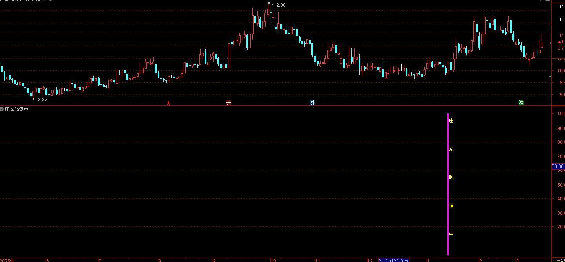Viewport: 565px width, 262px height.
Task: Click the yellow 点 character on signal line
Action: [451, 233]
